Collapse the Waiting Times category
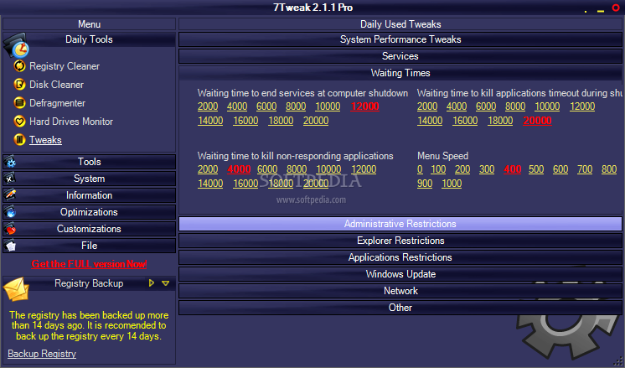This screenshot has height=368, width=625. [400, 73]
